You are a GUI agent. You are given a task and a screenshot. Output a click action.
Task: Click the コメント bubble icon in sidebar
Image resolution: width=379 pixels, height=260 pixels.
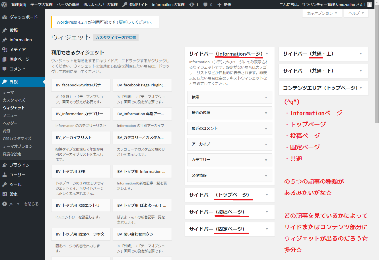coord(5,69)
